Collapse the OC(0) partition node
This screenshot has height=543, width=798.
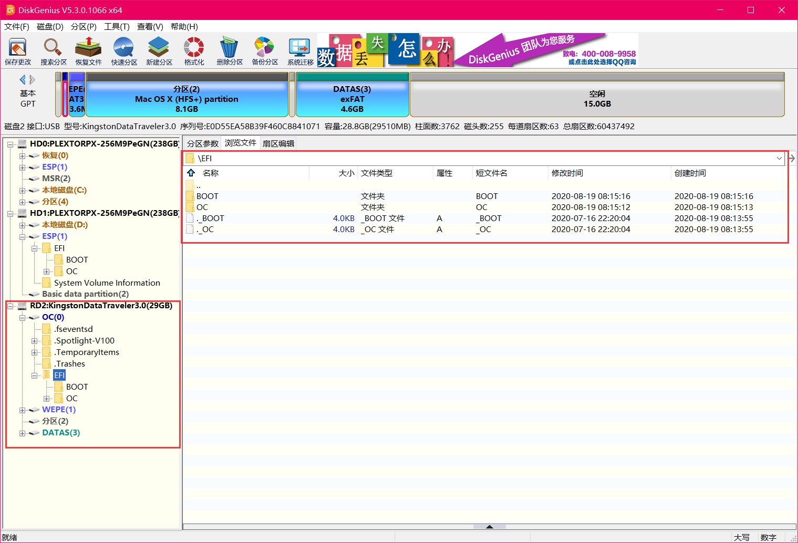(22, 317)
